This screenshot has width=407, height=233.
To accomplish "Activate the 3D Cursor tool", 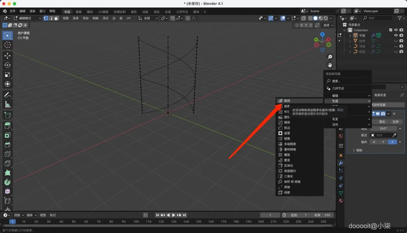I will (x=7, y=45).
